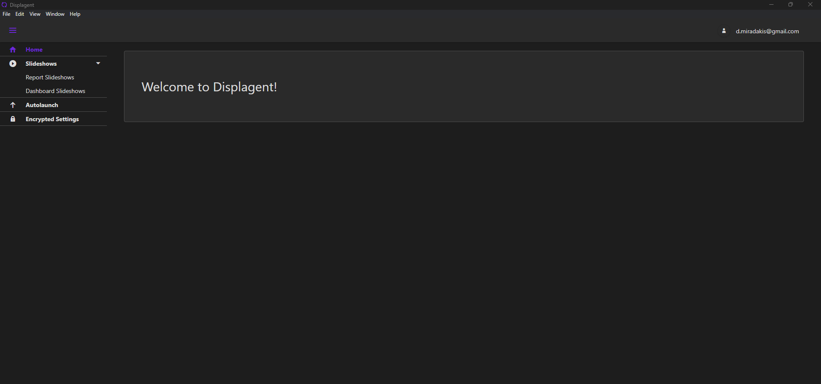Open the View menu

pyautogui.click(x=35, y=14)
